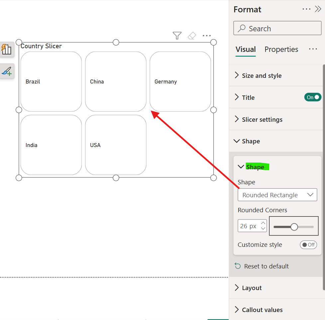Select the build visual icon in left sidebar

(7, 49)
